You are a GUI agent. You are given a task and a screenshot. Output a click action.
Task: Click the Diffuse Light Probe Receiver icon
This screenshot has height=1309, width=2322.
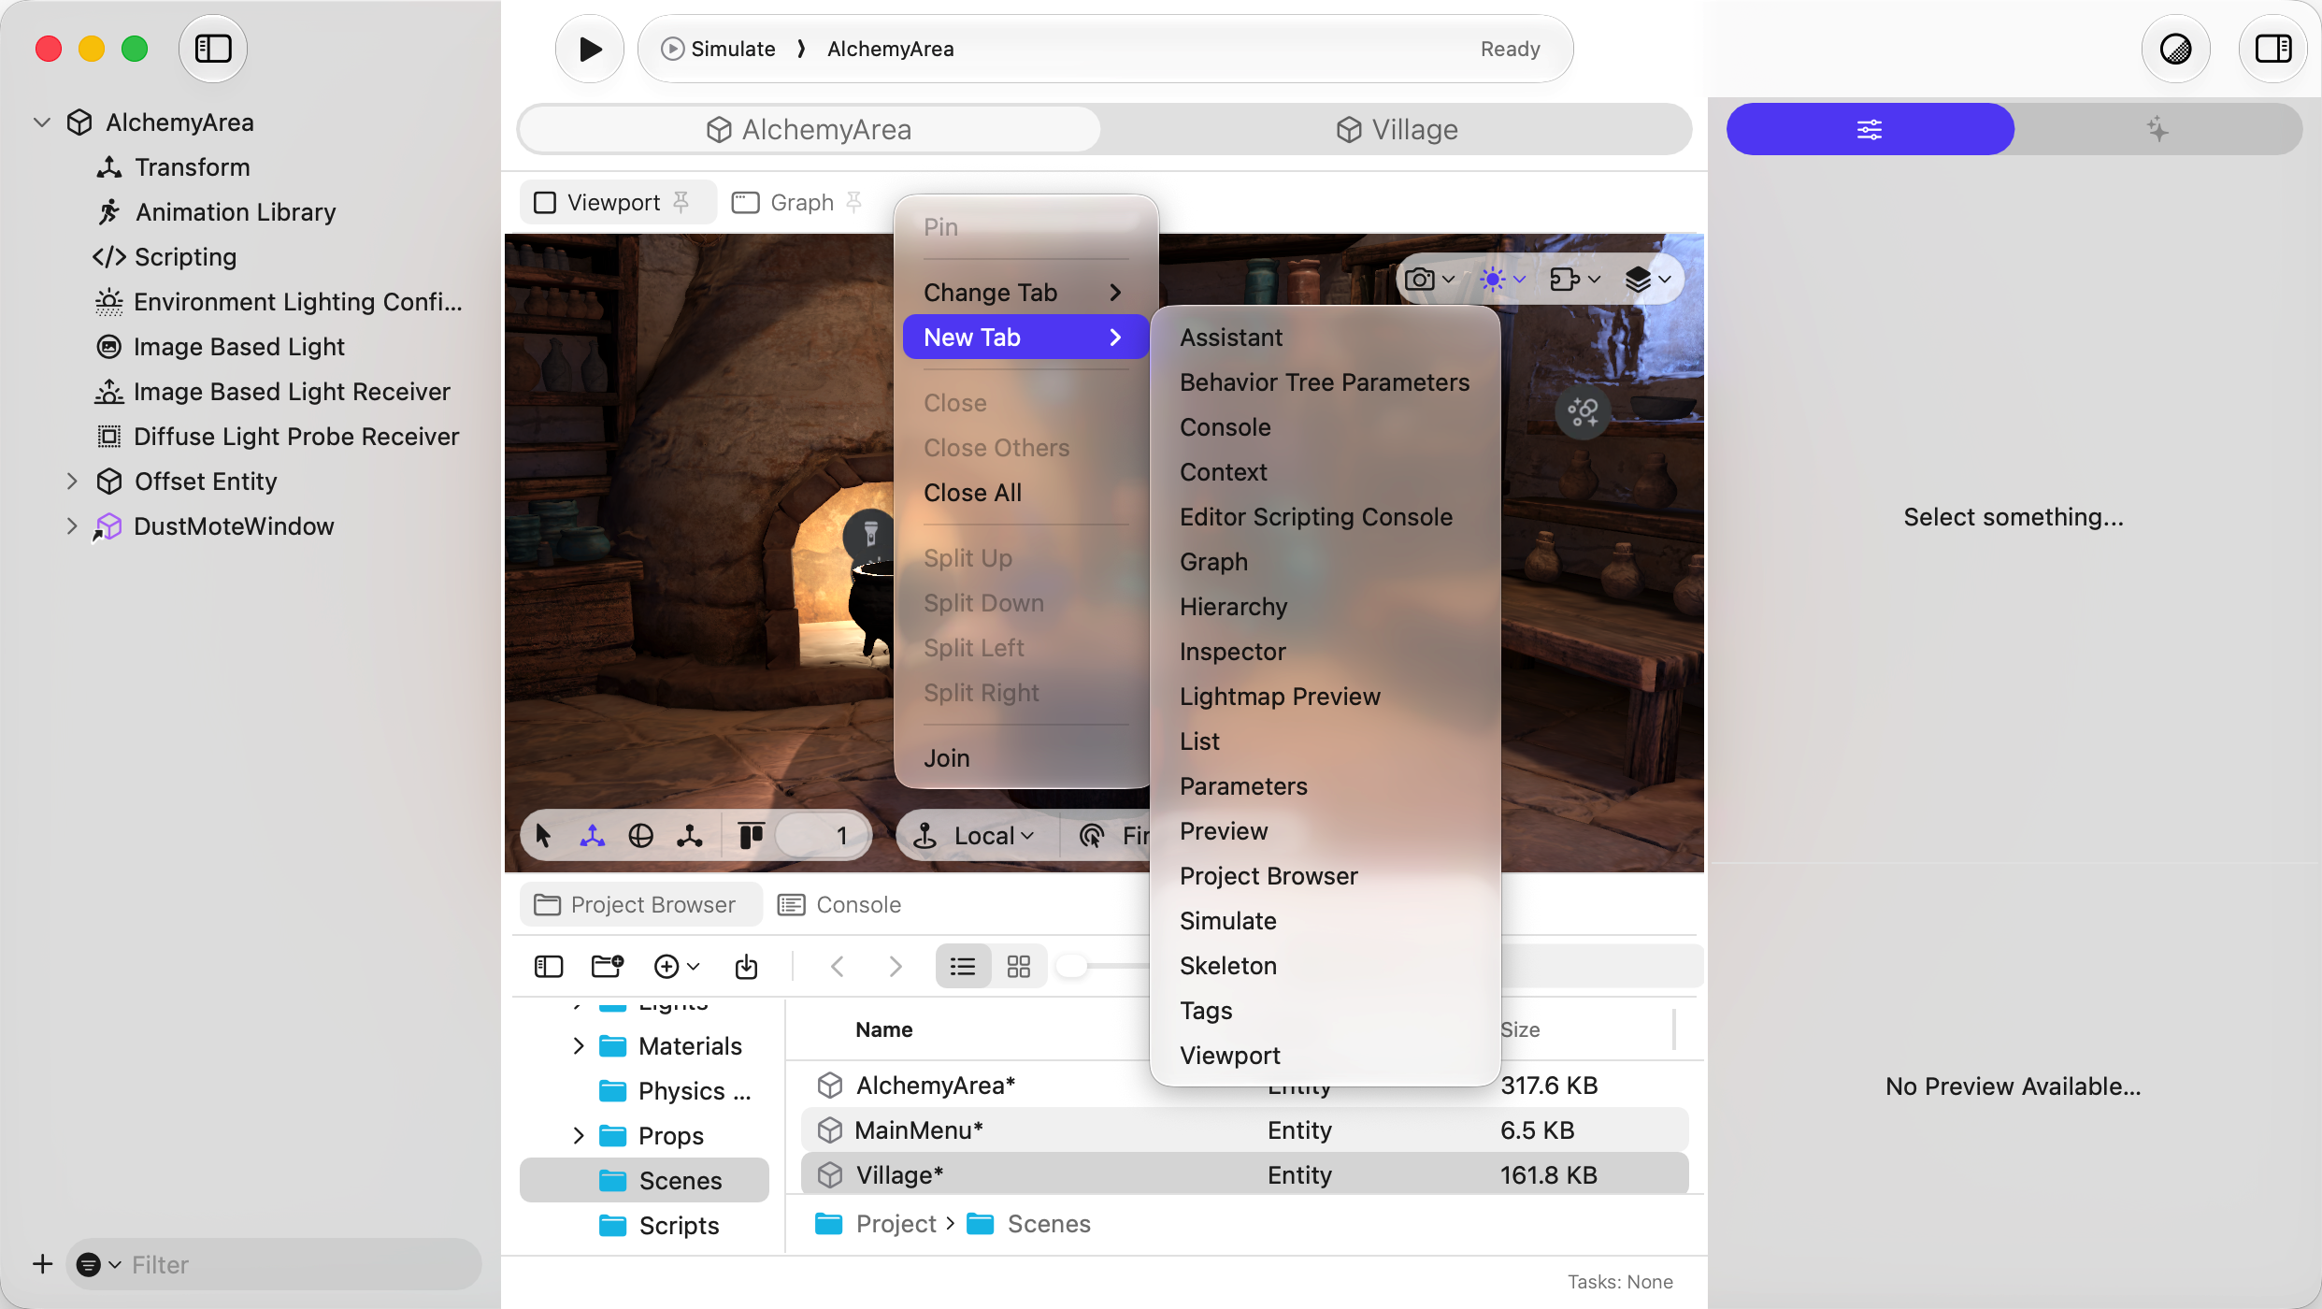pos(109,437)
